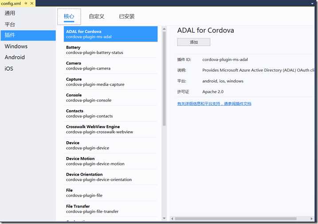Switch to the 核心 plugins tab
This screenshot has height=224, width=318.
(x=69, y=16)
